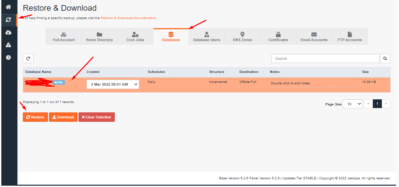Screen dimensions: 399x187
Task: Click into the Search input field
Action: pyautogui.click(x=325, y=59)
